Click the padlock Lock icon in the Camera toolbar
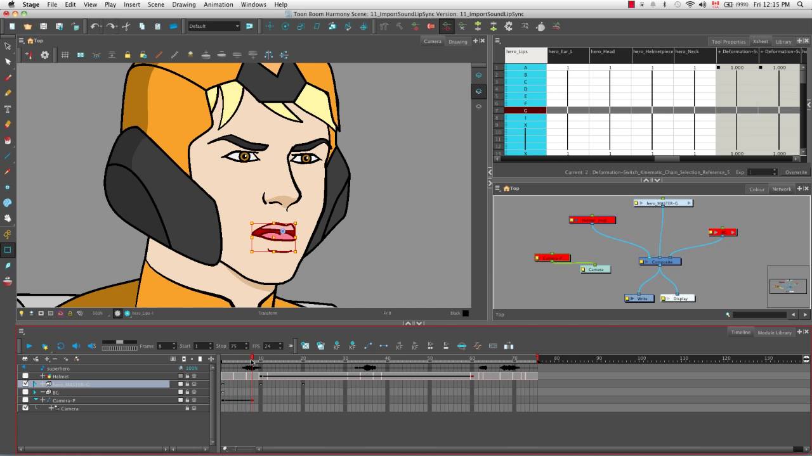 click(128, 55)
